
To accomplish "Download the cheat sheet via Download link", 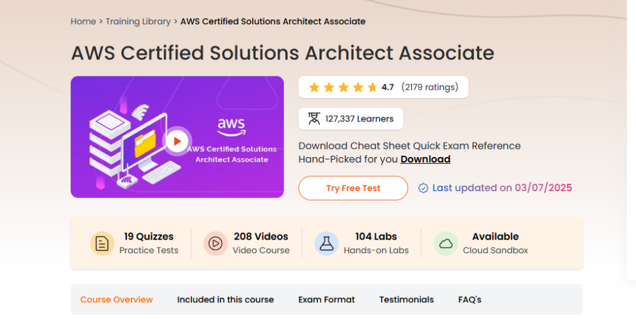I will tap(425, 159).
